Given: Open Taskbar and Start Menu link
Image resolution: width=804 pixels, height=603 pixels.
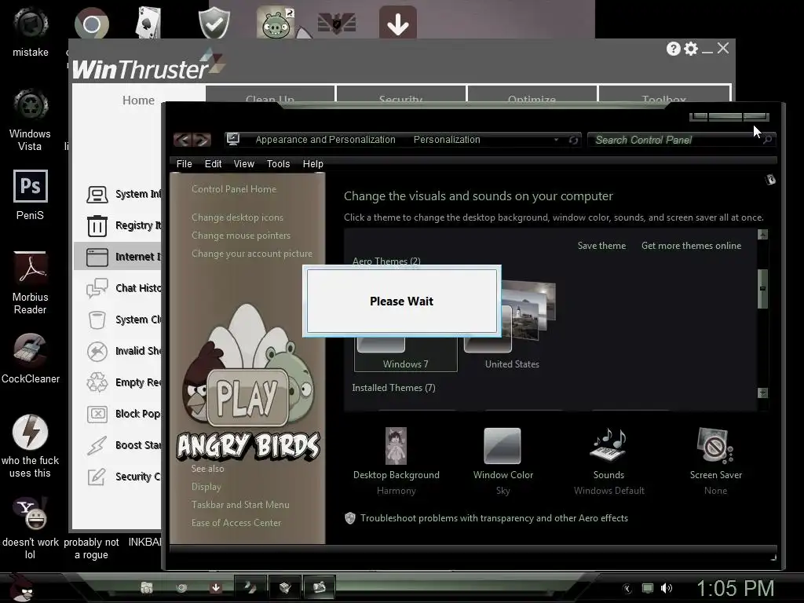Looking at the screenshot, I should [240, 505].
